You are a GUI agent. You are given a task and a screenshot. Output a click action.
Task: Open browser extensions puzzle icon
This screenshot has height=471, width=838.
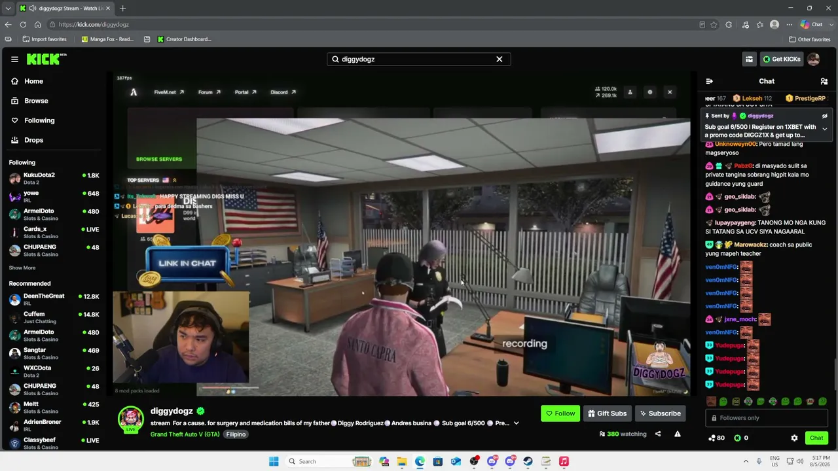[x=729, y=25]
